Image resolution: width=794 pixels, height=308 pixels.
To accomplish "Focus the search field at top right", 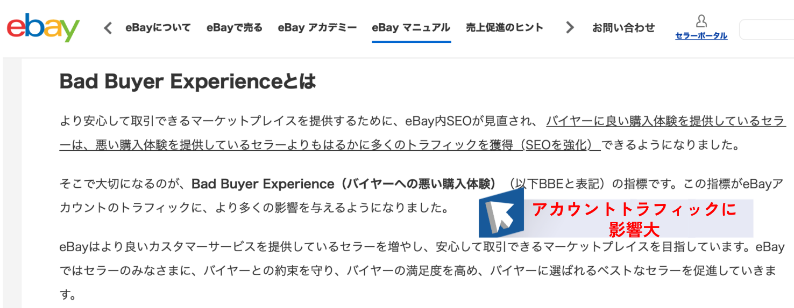I will pos(767,30).
